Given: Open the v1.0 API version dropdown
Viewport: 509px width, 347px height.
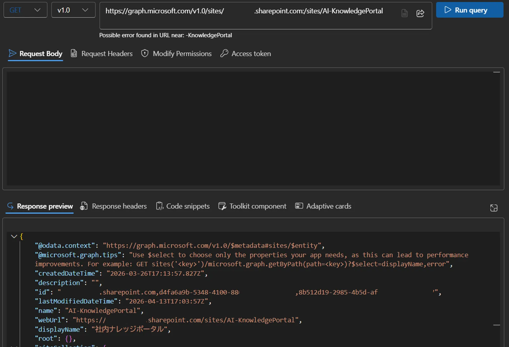Looking at the screenshot, I should (73, 10).
